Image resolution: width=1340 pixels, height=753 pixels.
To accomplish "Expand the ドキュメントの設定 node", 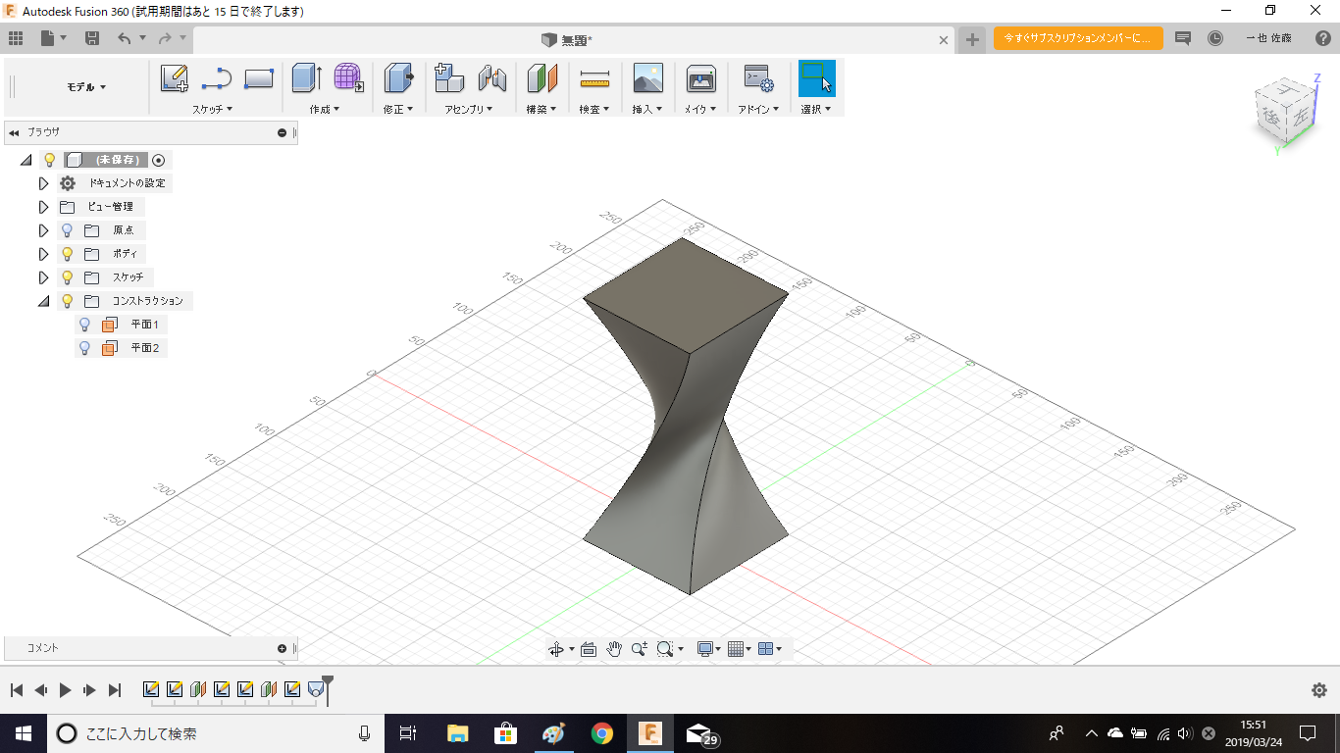I will pos(43,183).
